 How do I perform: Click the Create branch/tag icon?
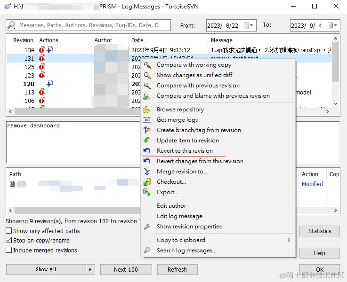(x=147, y=130)
